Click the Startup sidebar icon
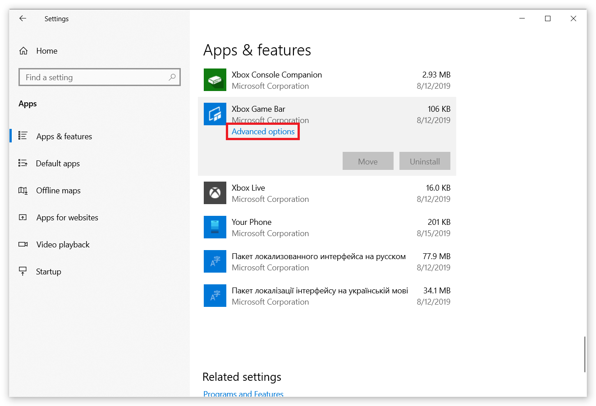596x406 pixels. tap(23, 271)
